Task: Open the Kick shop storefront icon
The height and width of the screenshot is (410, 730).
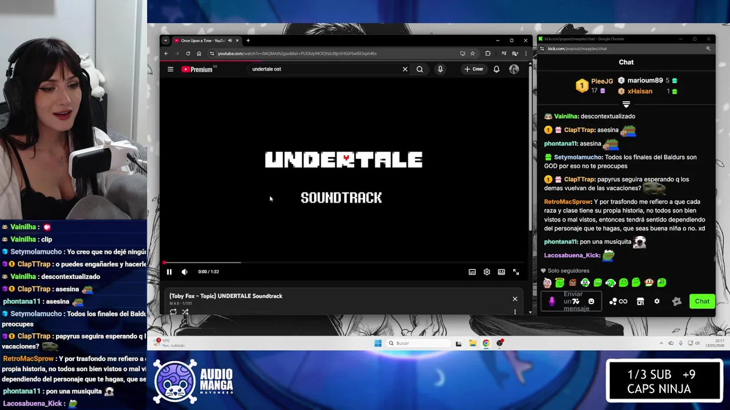Action: coord(640,301)
